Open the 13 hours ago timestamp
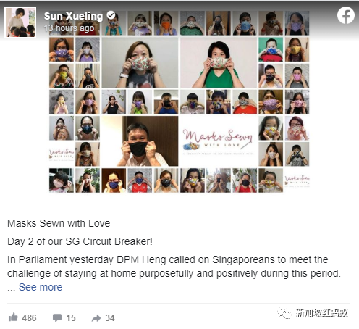The width and height of the screenshot is (359, 329). point(69,28)
